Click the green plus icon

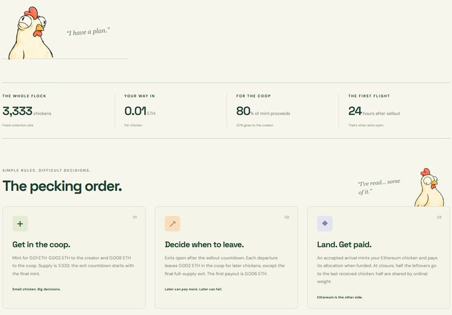pos(20,224)
